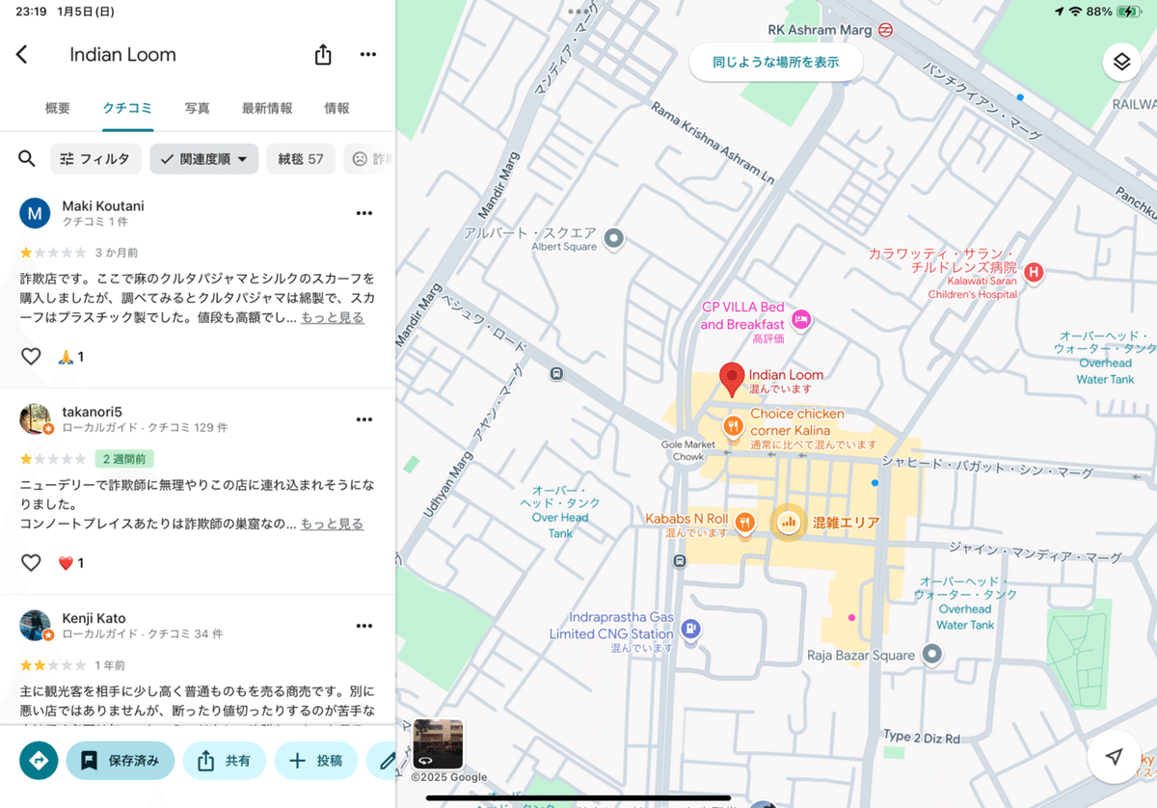
Task: Tap the battery indicator in status bar
Action: coord(1128,12)
